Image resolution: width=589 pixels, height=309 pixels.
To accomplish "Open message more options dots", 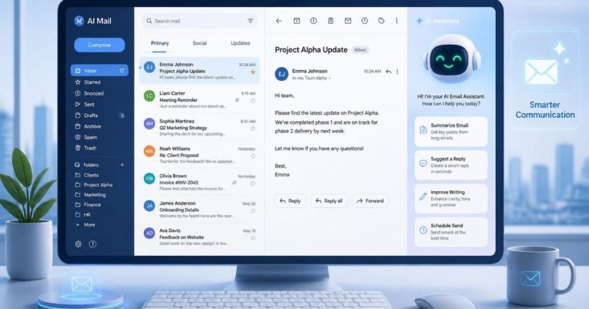I will [x=397, y=71].
